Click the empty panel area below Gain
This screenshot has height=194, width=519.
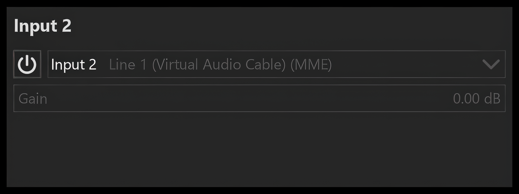click(x=259, y=149)
